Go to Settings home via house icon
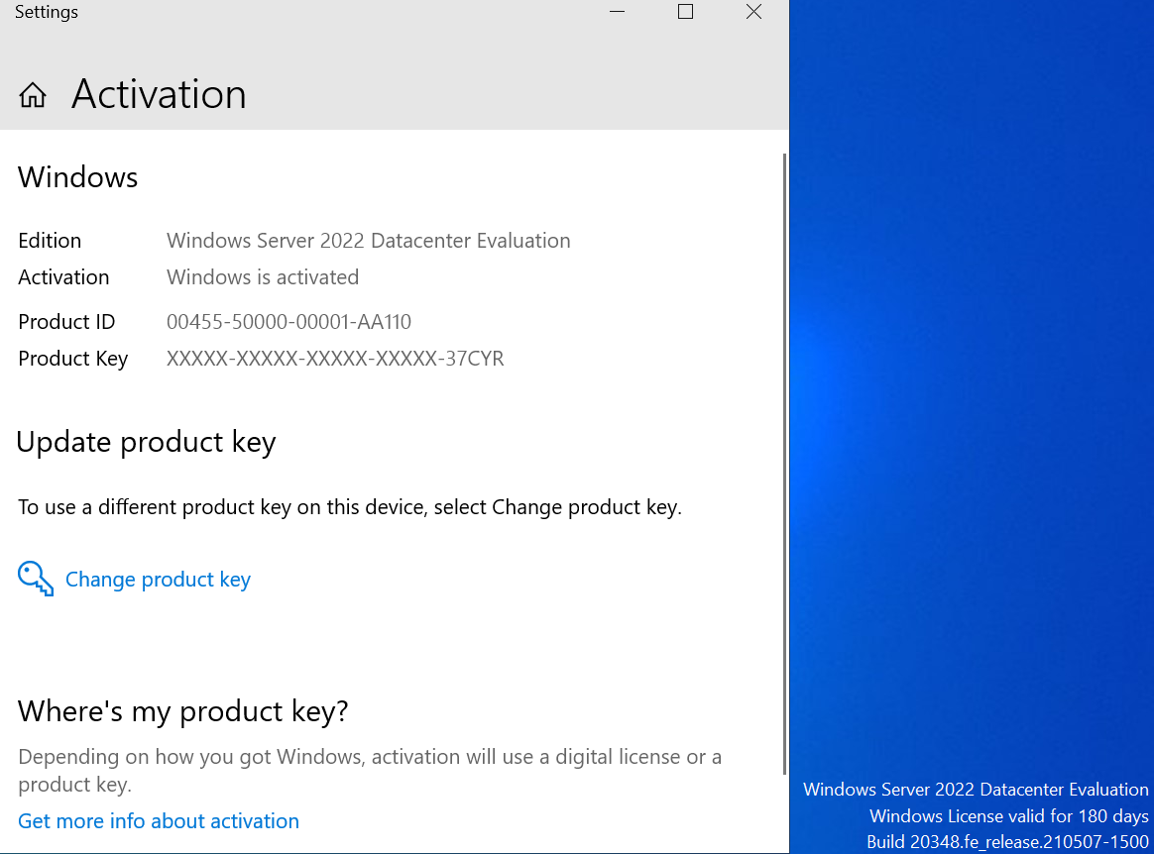Image resolution: width=1154 pixels, height=854 pixels. tap(33, 95)
